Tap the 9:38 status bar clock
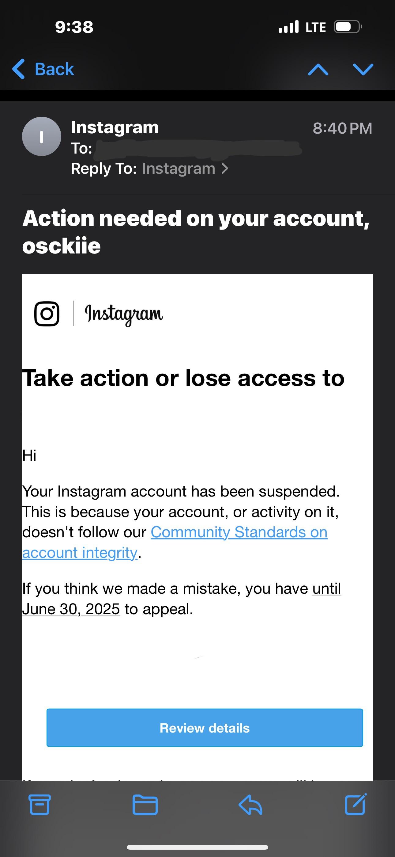The width and height of the screenshot is (395, 857). [74, 27]
